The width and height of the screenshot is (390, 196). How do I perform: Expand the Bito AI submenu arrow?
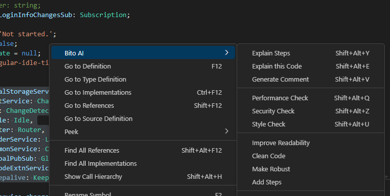[227, 53]
